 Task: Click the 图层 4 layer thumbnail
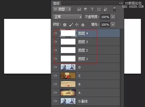pos(68,33)
